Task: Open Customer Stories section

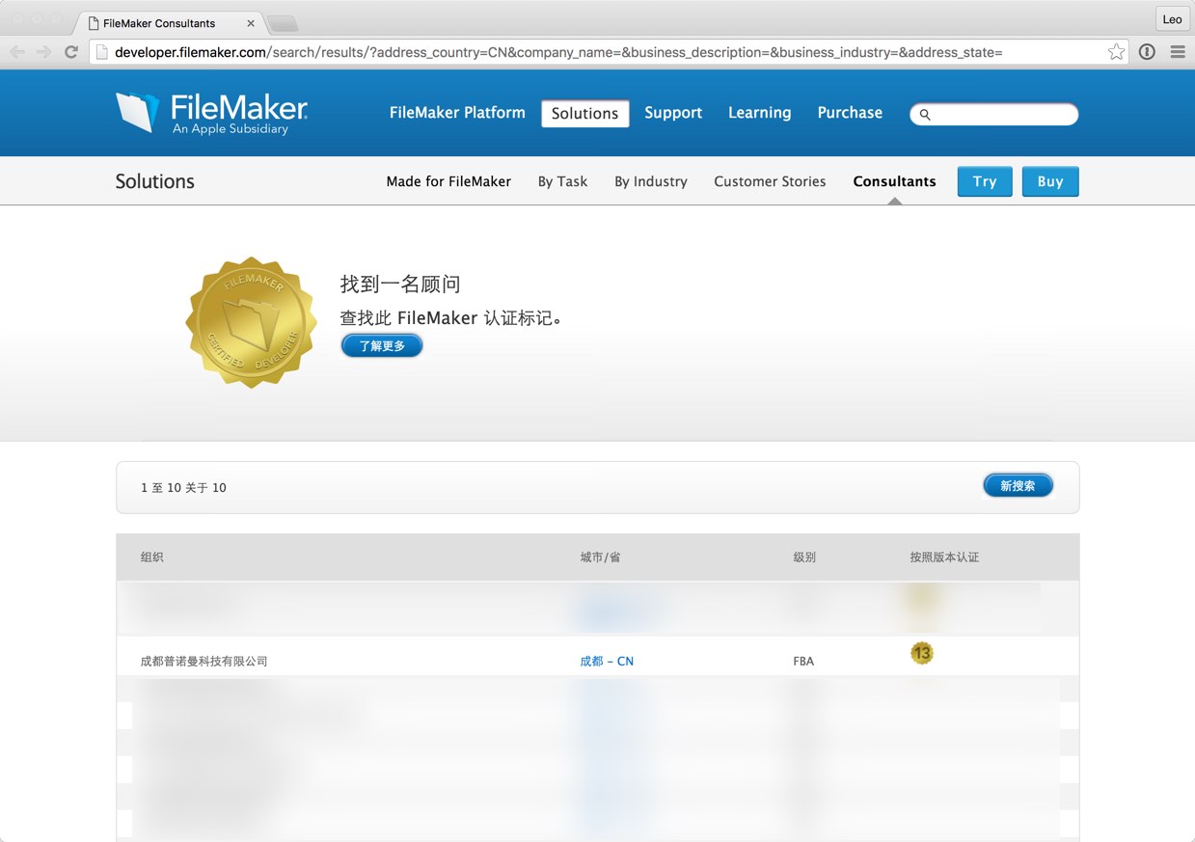Action: 770,181
